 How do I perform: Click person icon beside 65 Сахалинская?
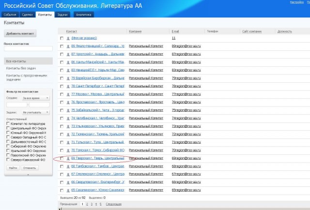pos(68,190)
